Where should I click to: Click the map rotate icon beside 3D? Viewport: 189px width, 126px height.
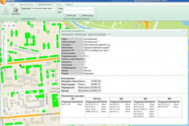(9, 26)
